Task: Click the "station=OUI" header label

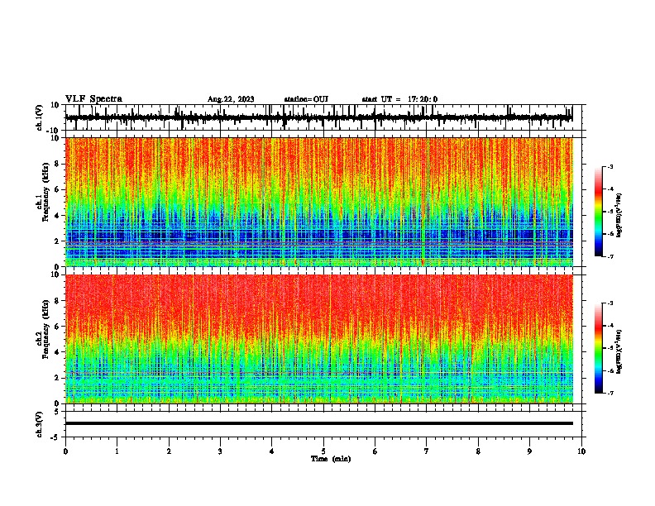Action: click(306, 99)
